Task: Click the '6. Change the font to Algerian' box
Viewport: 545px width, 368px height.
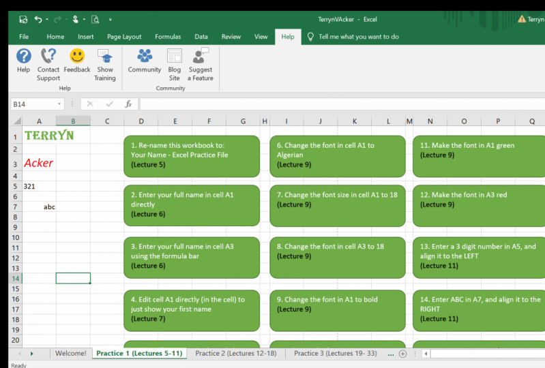Action: 337,156
